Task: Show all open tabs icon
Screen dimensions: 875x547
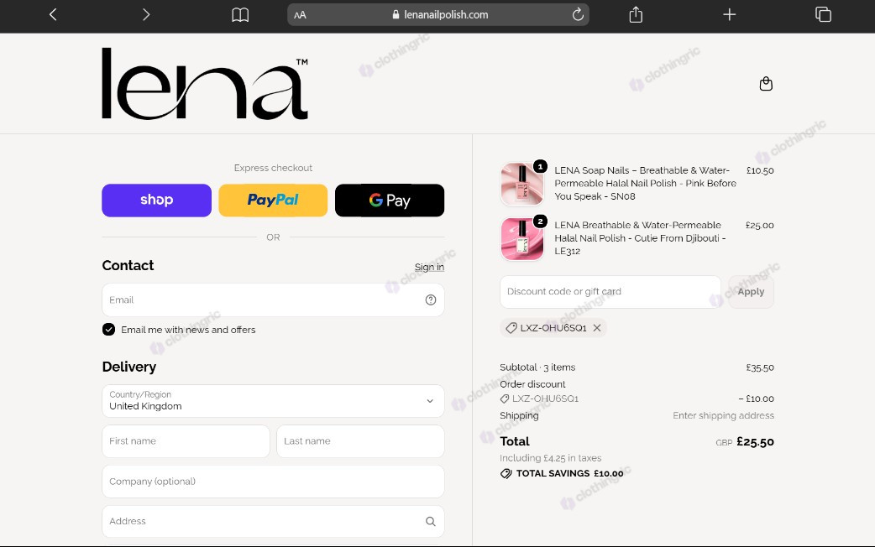Action: coord(823,14)
